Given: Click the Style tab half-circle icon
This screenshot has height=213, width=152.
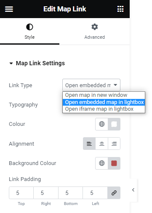Looking at the screenshot, I should pyautogui.click(x=29, y=27).
